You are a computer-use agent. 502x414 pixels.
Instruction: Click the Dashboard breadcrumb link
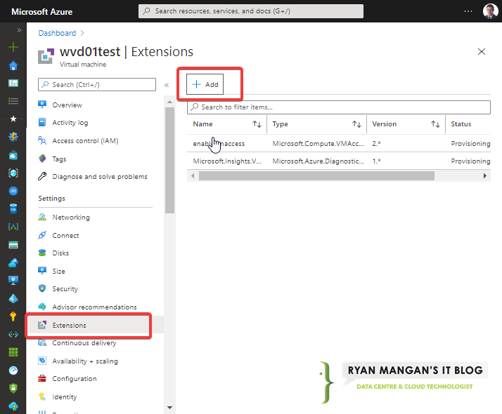[58, 33]
